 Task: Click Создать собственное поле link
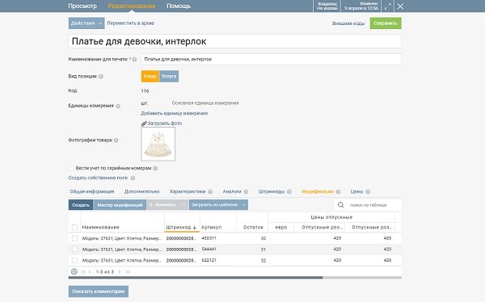click(x=98, y=178)
